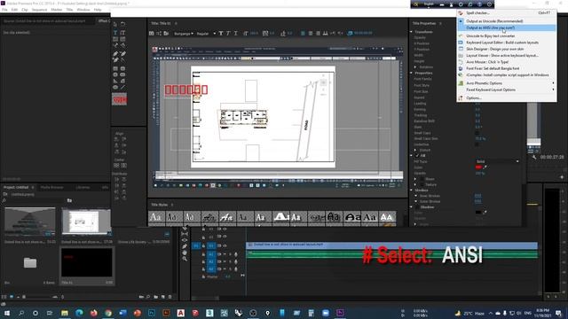Apply the first Aa title style
Image resolution: width=568 pixels, height=319 pixels.
click(156, 217)
